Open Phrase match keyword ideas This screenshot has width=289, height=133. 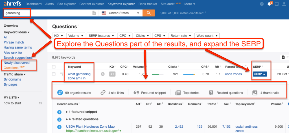click(14, 42)
